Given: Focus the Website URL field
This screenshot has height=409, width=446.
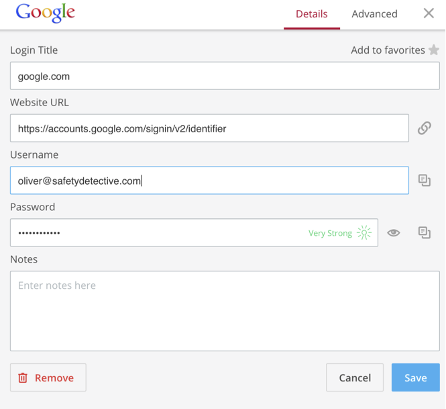Looking at the screenshot, I should [209, 128].
